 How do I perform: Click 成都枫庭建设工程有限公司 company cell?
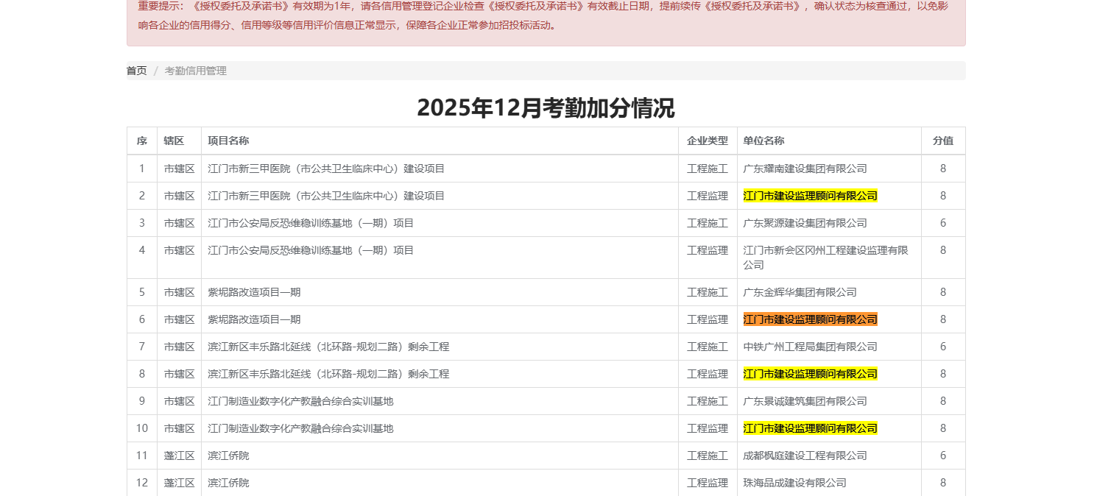(805, 456)
